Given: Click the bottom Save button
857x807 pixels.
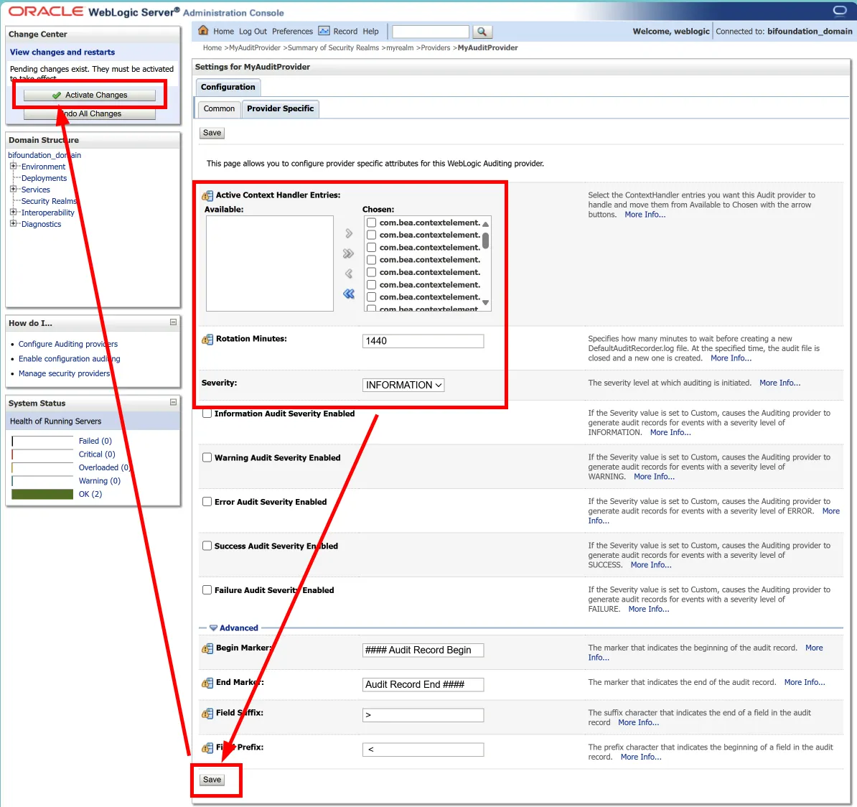Looking at the screenshot, I should coord(212,780).
